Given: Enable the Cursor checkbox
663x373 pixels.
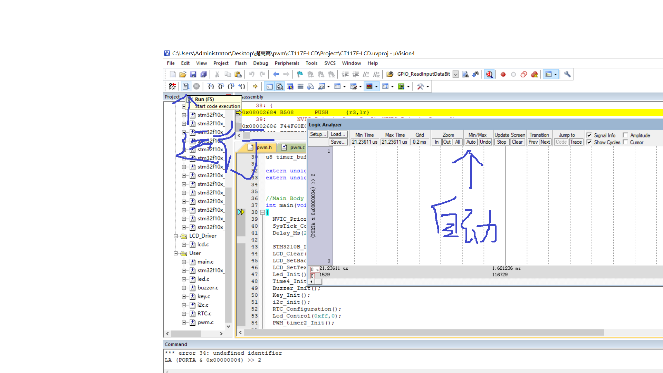Looking at the screenshot, I should pyautogui.click(x=625, y=142).
